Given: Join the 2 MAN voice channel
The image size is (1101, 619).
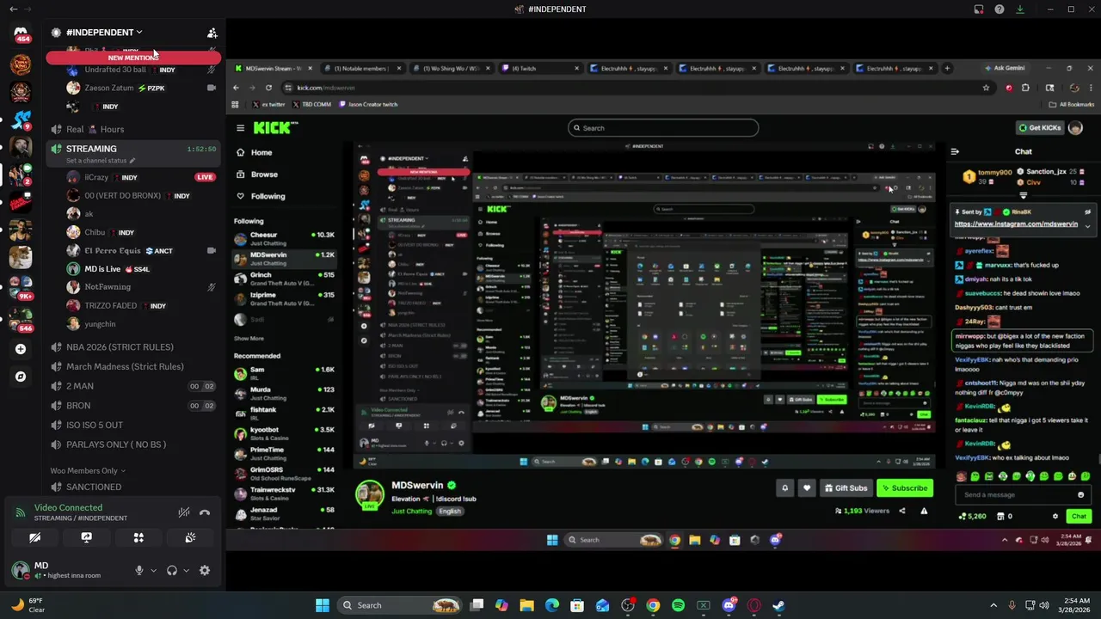Looking at the screenshot, I should 132,386.
